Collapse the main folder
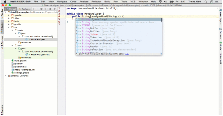Screen dimensions: 223x116 [x=12, y=30]
